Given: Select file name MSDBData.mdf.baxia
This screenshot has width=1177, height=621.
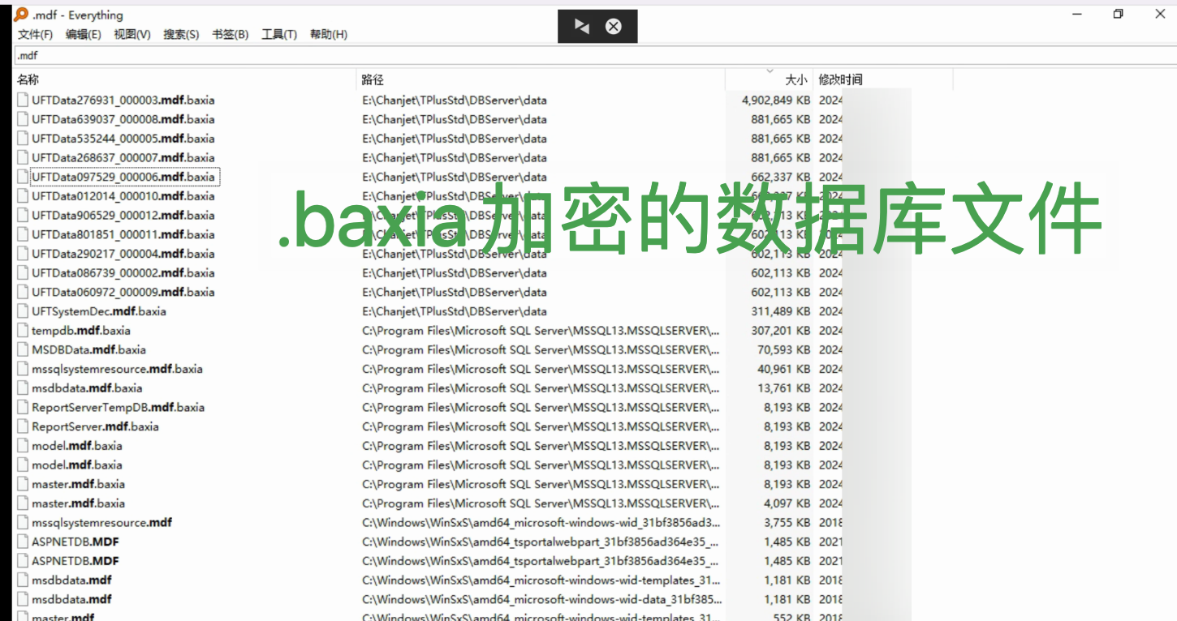Looking at the screenshot, I should point(89,350).
